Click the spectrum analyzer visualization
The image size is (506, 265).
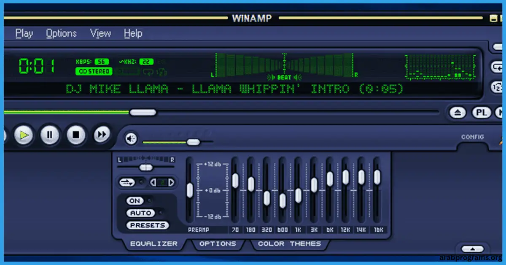(x=441, y=67)
